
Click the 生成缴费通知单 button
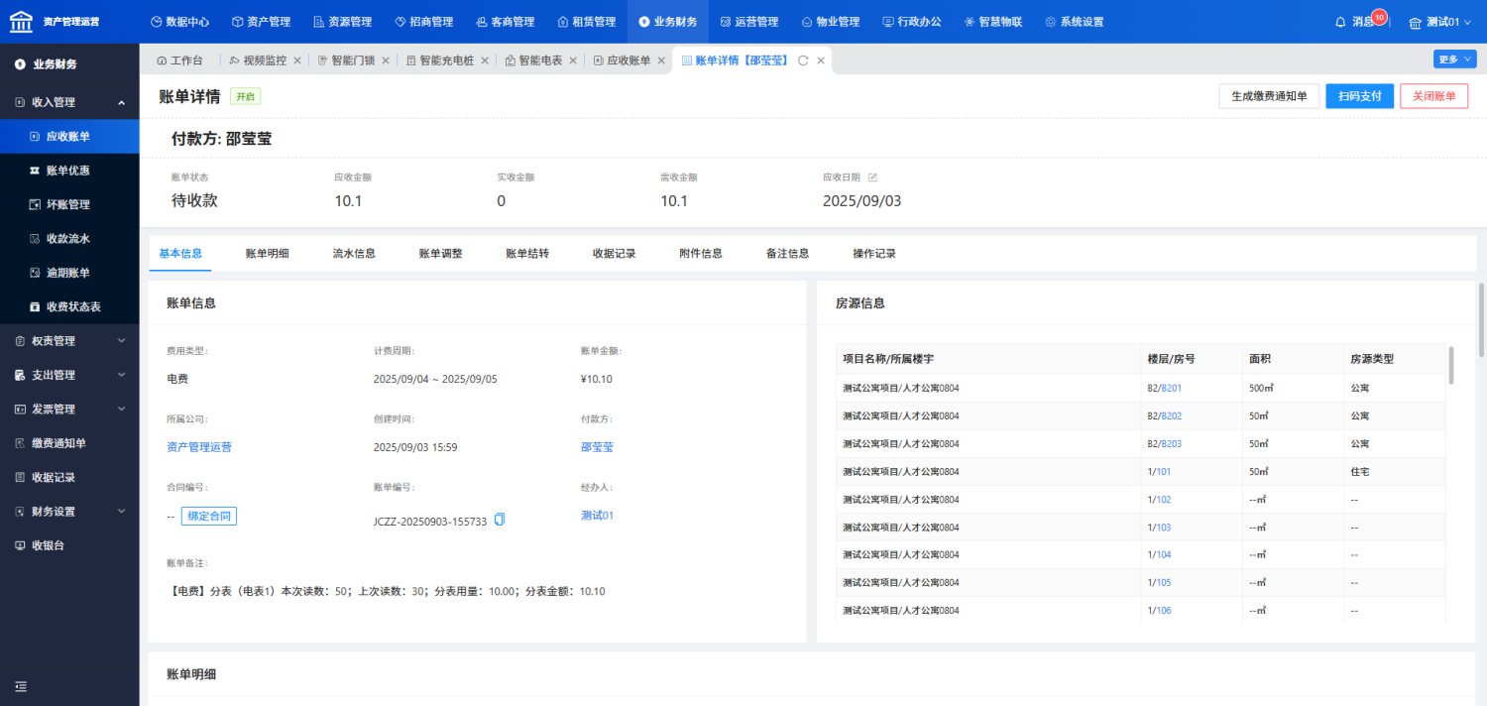tap(1269, 96)
